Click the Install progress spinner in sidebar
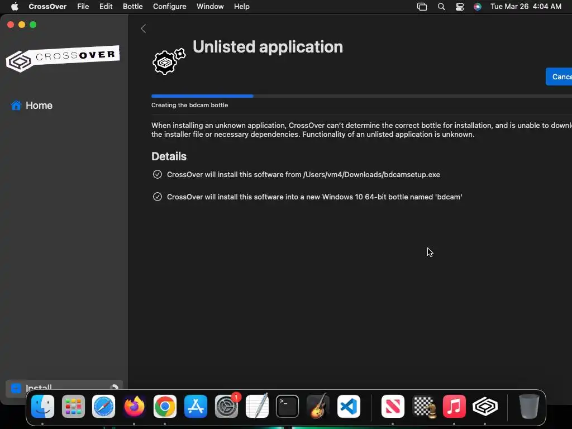 pos(114,388)
